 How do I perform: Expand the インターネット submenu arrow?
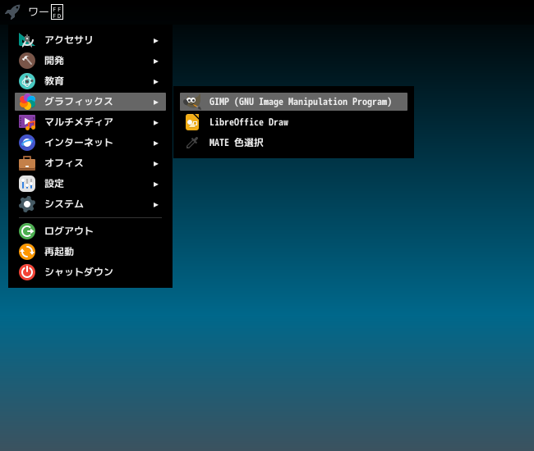coord(155,143)
